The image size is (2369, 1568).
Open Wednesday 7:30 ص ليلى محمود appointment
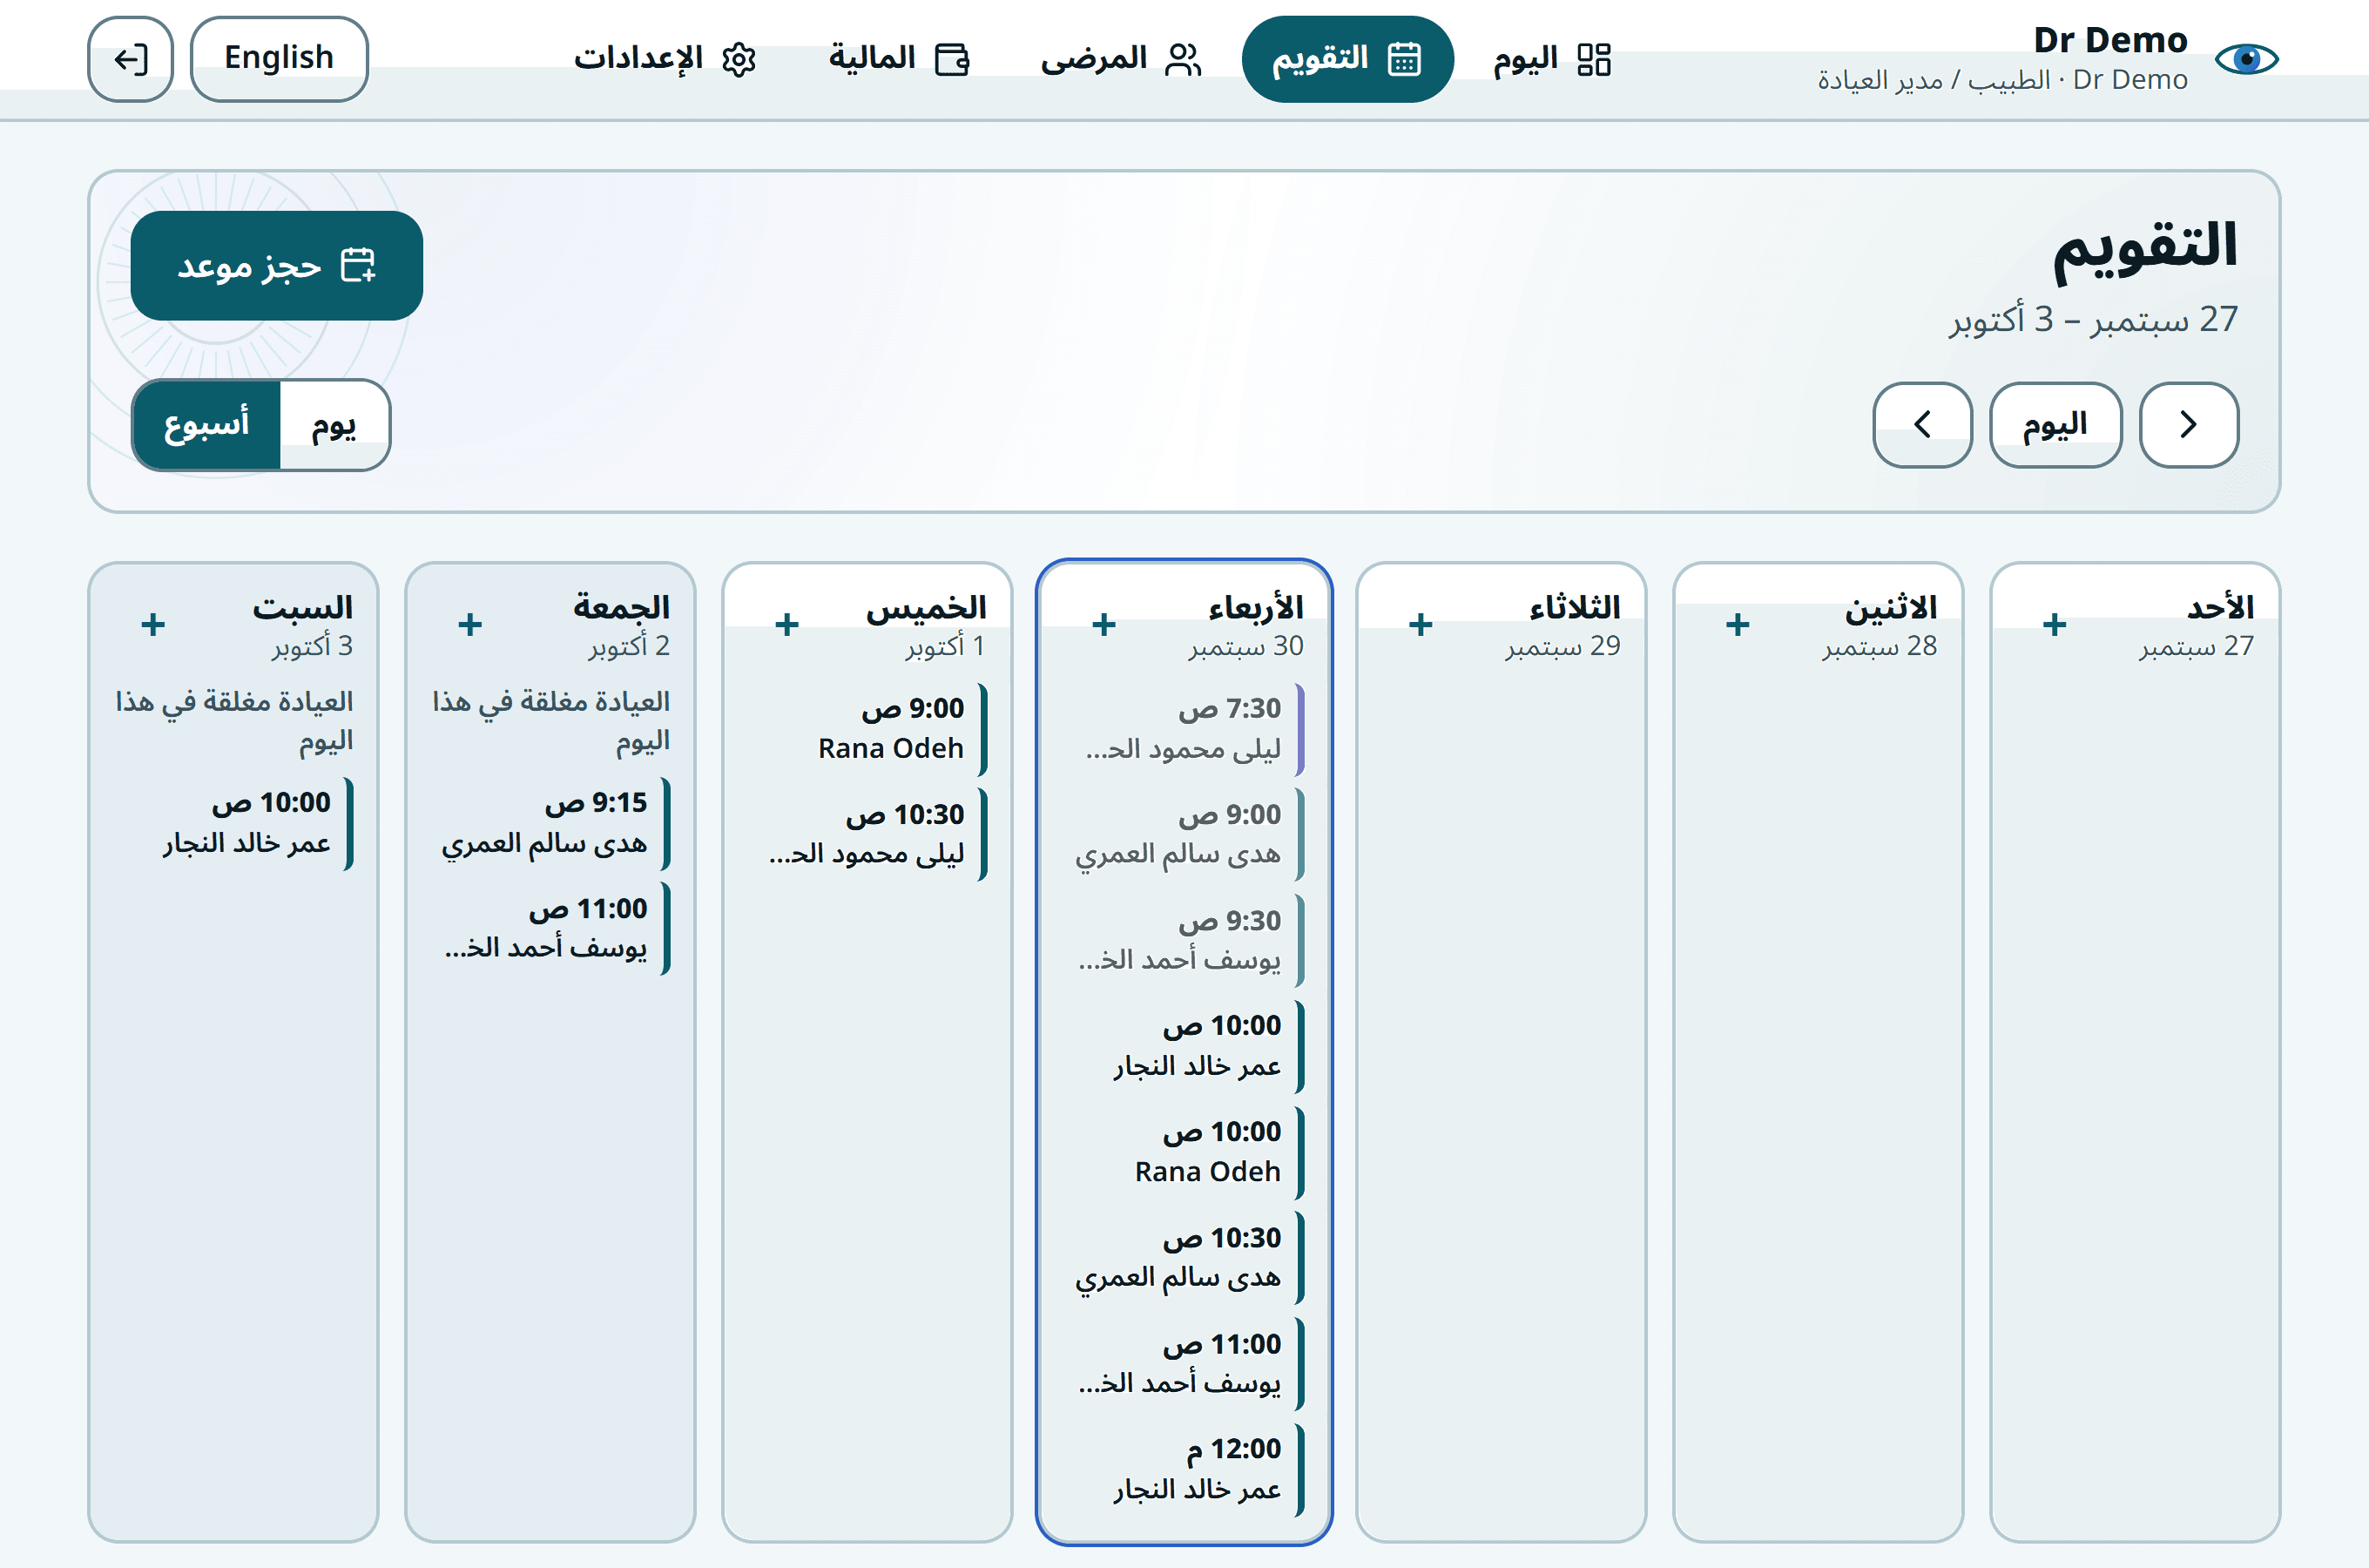1184,729
